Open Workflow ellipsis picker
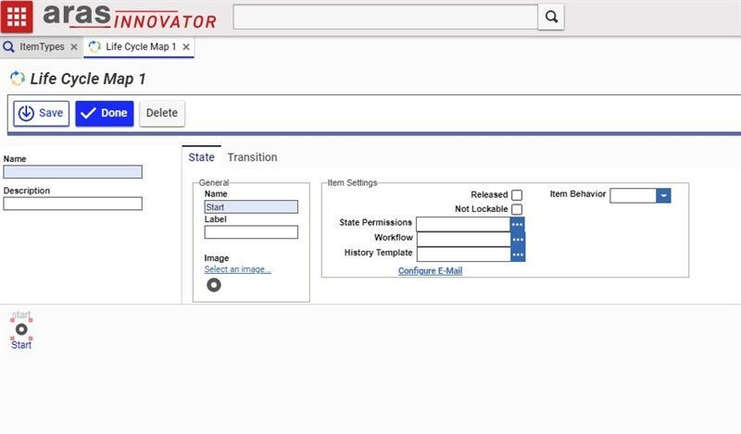Viewport: 741px width, 434px height. tap(518, 239)
